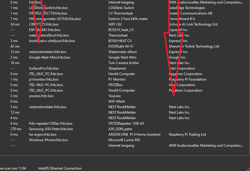
Task: Click the YouLess device name
Action: click(x=115, y=96)
